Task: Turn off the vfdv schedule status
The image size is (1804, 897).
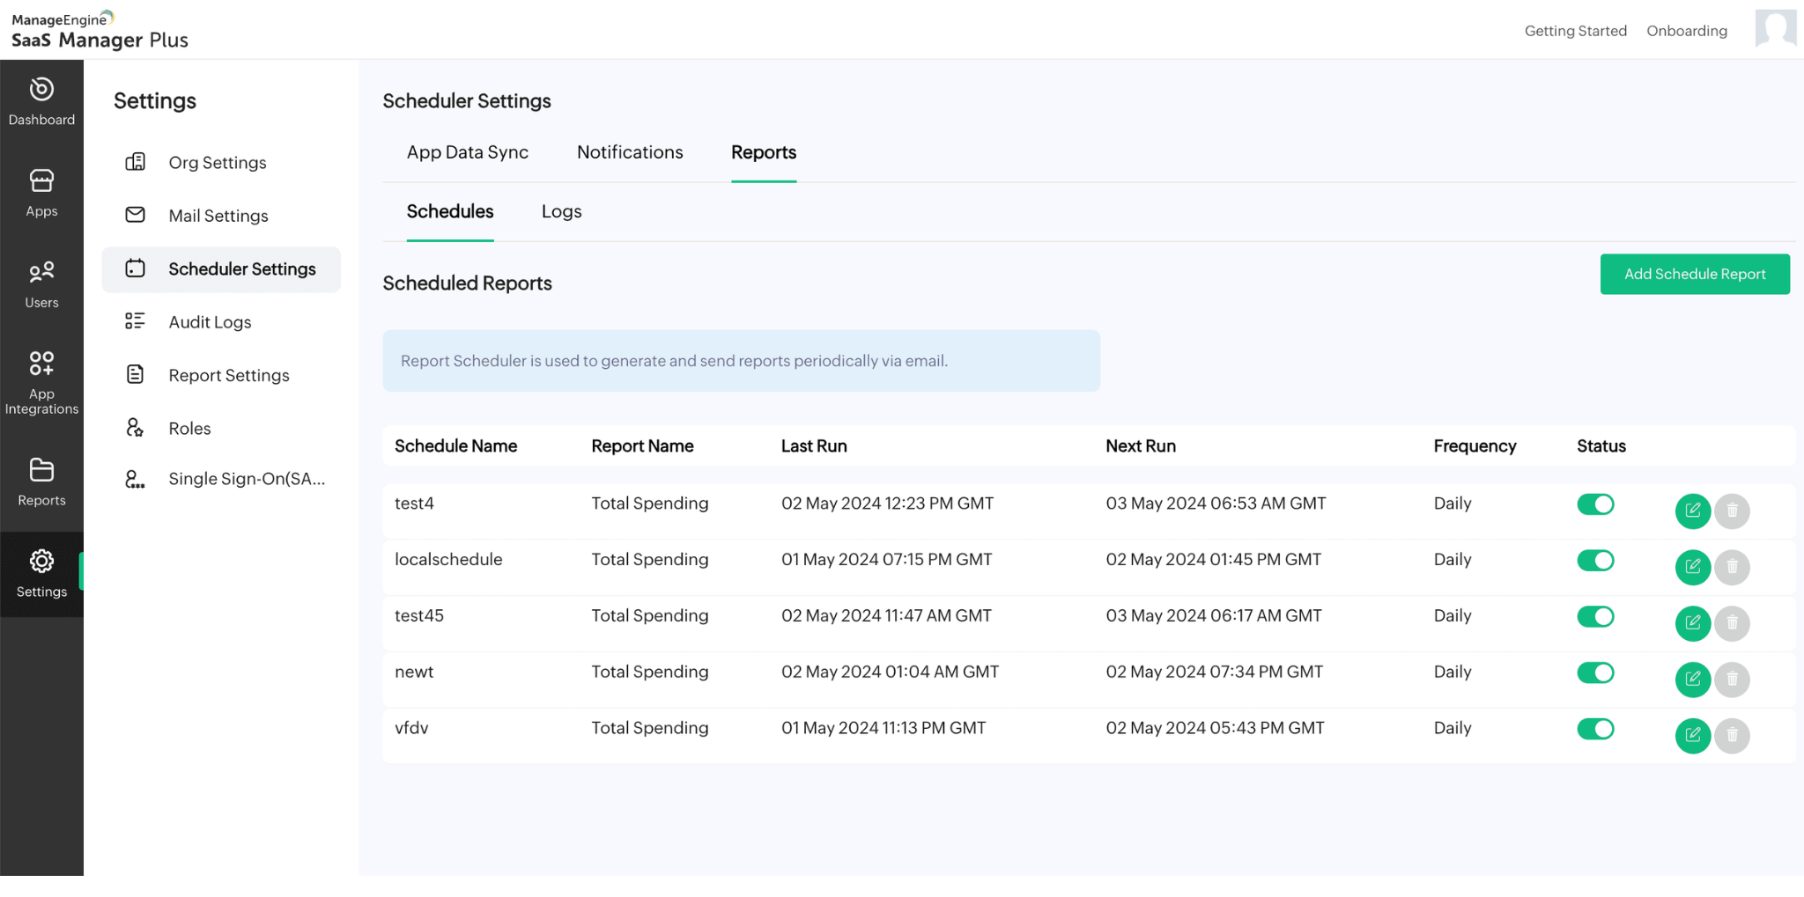Action: (x=1594, y=729)
